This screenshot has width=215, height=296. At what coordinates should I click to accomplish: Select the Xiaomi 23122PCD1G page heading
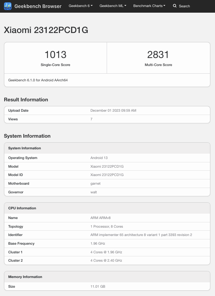(x=46, y=30)
